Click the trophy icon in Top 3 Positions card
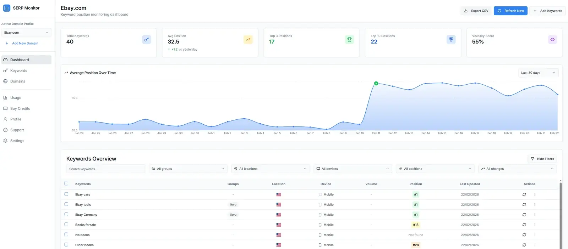The image size is (568, 249). [x=349, y=39]
